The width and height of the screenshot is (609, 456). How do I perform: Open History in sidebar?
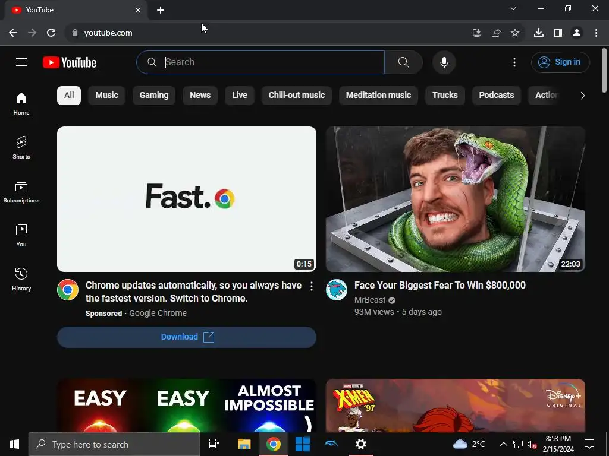click(x=21, y=279)
